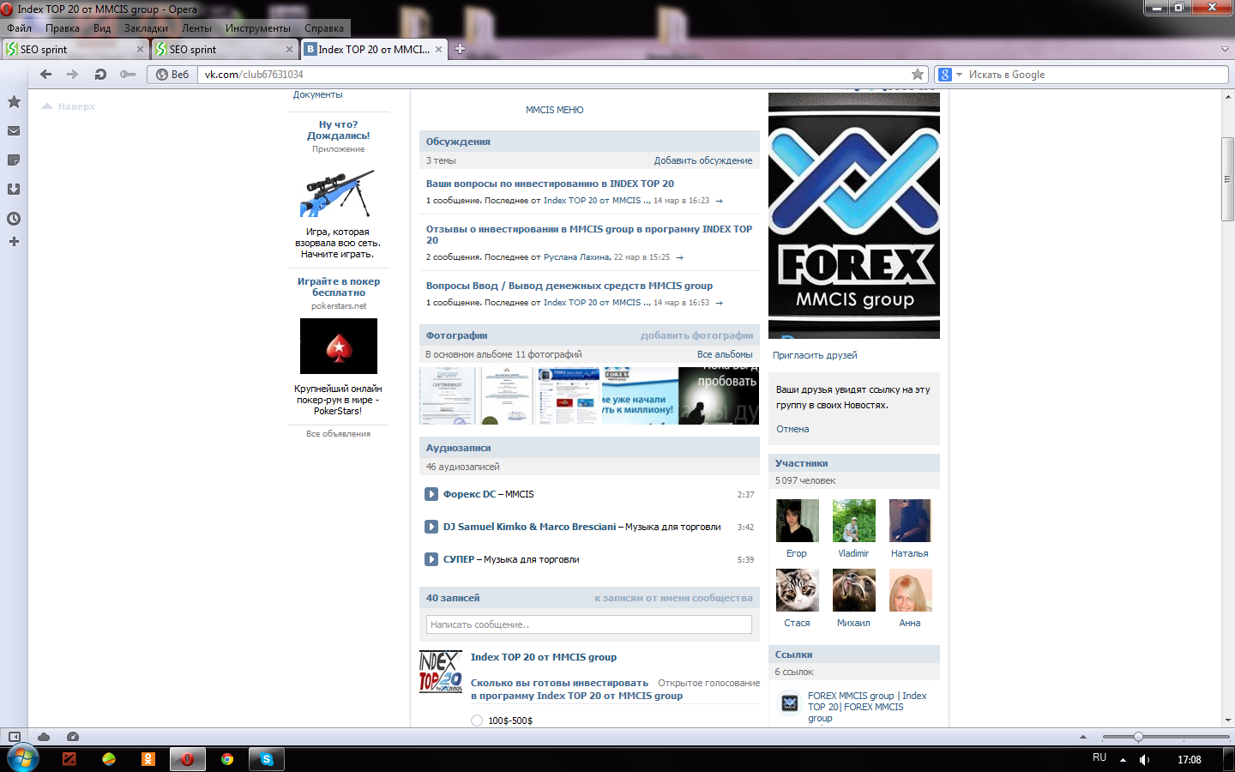Toggle Opera Turbo speedometer icon
1235x772 pixels.
[73, 737]
